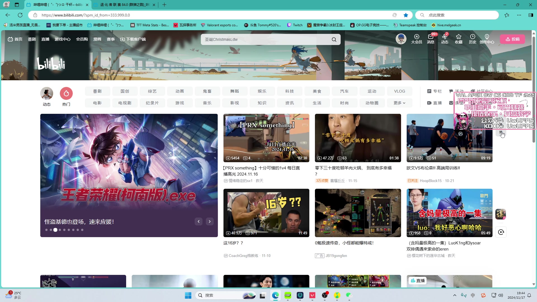Open browser favorites list icon

tap(507, 15)
